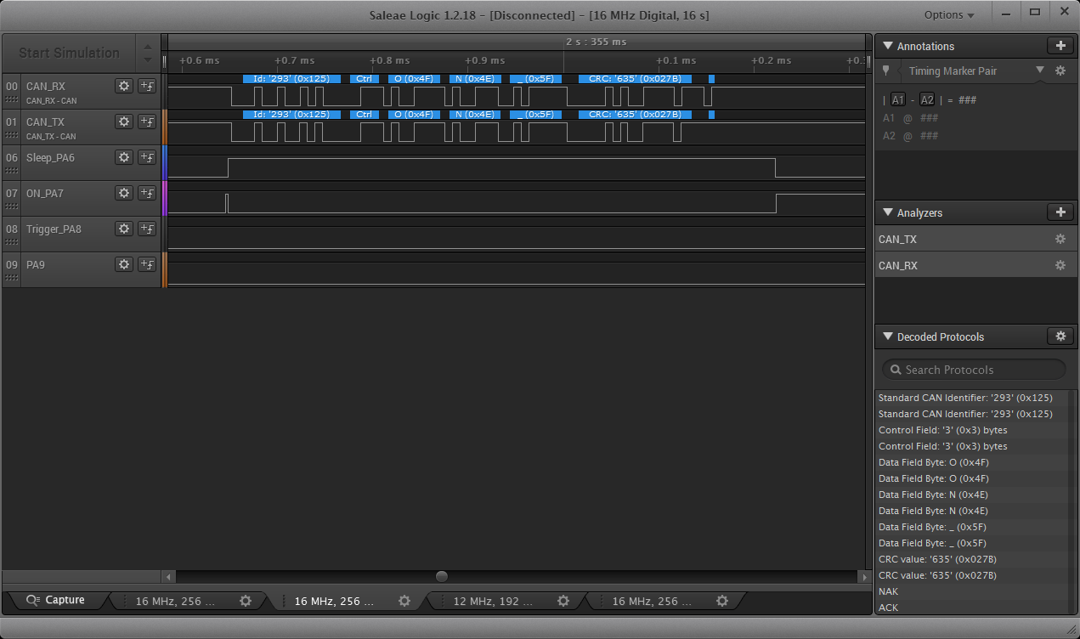The height and width of the screenshot is (639, 1080).
Task: Open CAN_RX analyzer settings gear
Action: tap(1060, 266)
